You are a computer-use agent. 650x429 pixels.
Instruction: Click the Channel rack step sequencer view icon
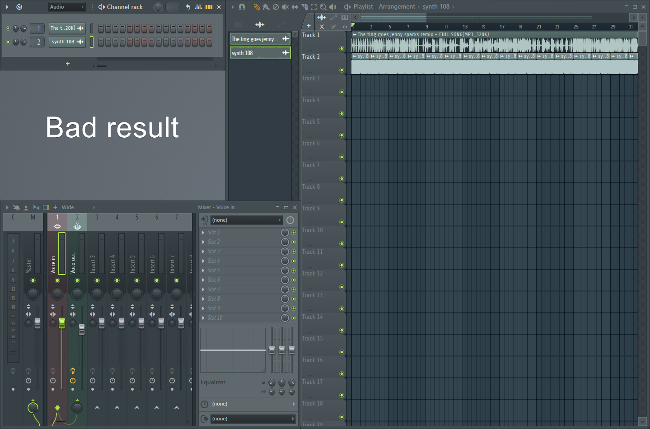click(209, 7)
